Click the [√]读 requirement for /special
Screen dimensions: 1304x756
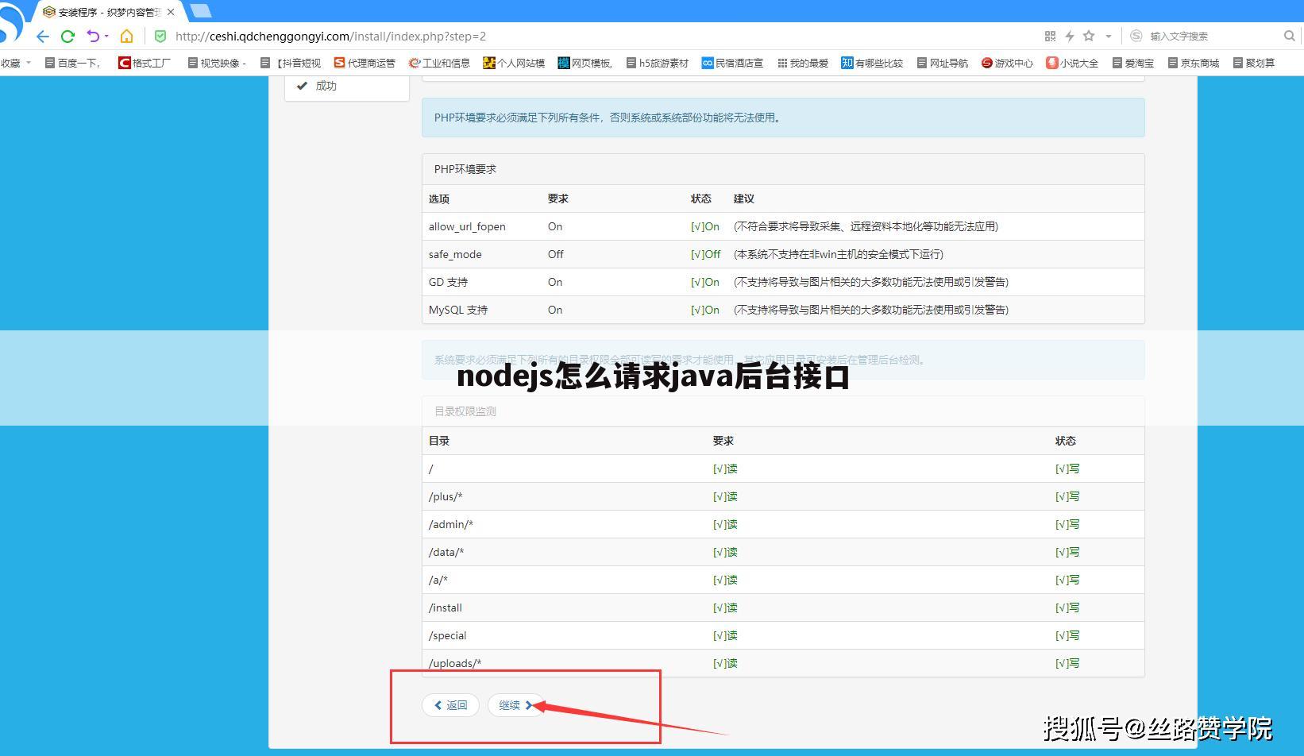click(725, 635)
